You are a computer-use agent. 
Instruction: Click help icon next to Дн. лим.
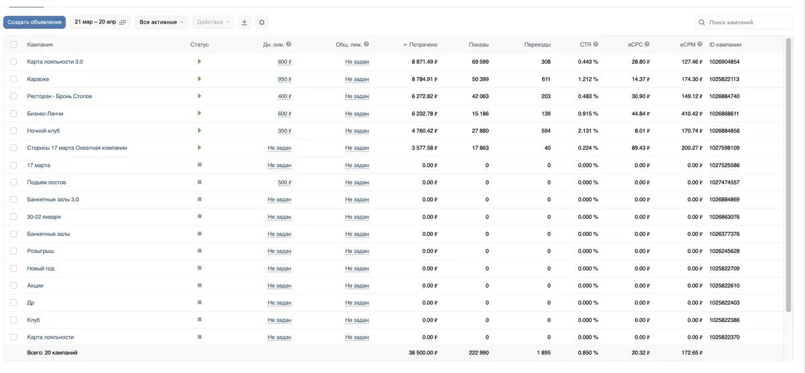pyautogui.click(x=288, y=44)
